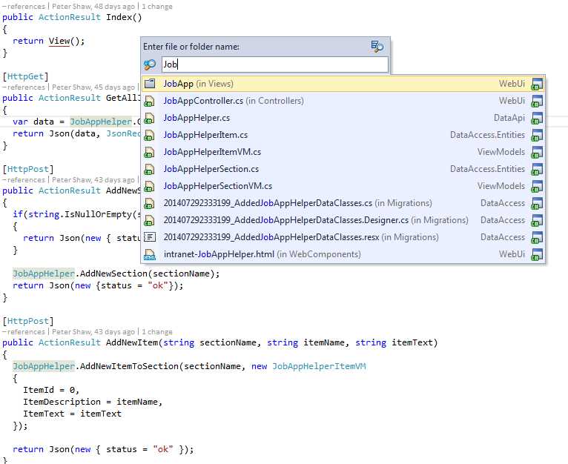Image resolution: width=568 pixels, height=464 pixels.
Task: Click the AddNewItem method name
Action: pos(132,342)
